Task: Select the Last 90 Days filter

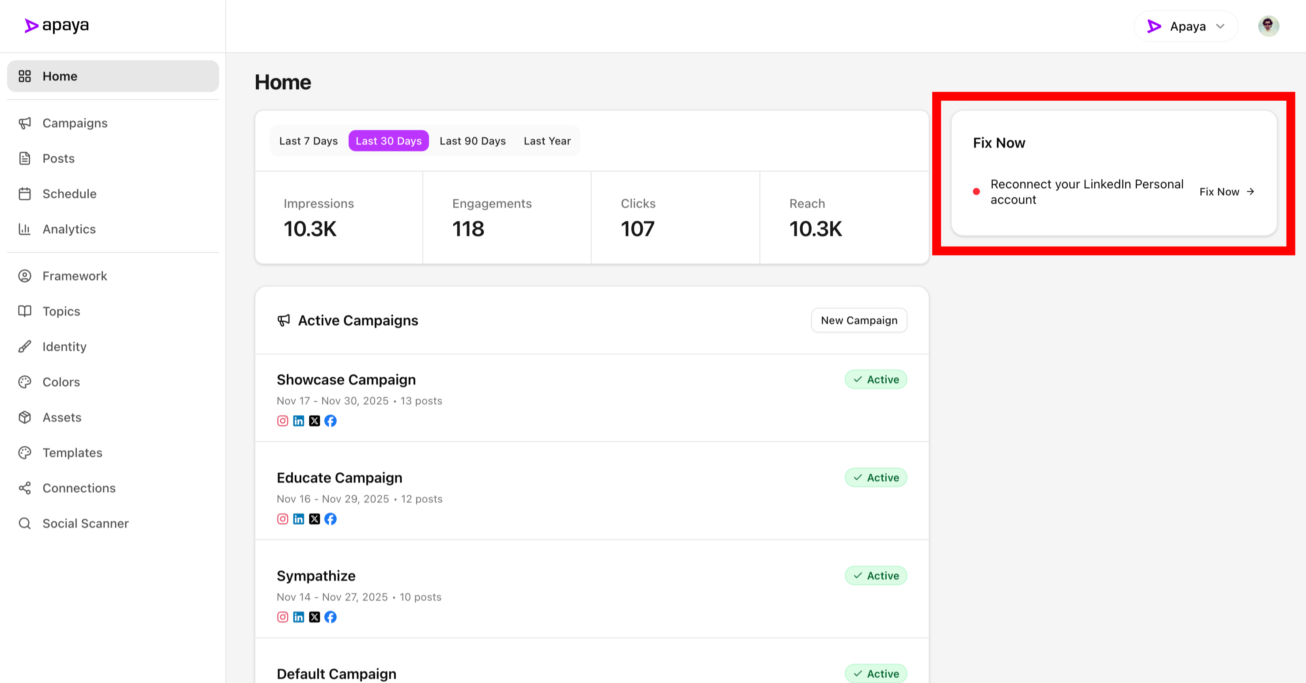Action: (x=472, y=140)
